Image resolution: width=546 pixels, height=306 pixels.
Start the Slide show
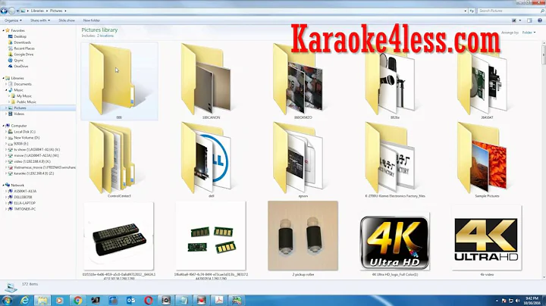click(x=67, y=20)
